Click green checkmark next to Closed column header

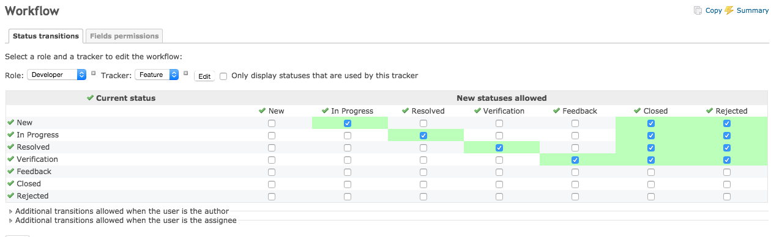click(637, 111)
